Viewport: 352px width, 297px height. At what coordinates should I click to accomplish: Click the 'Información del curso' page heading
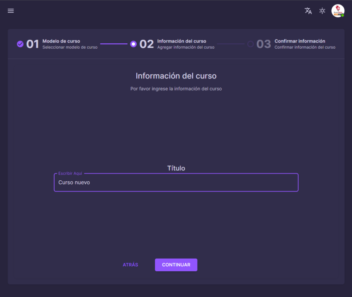176,76
